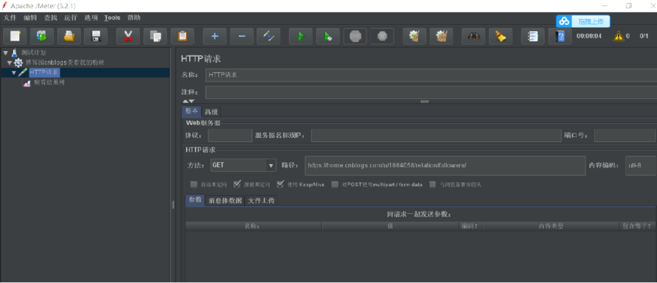657x283 pixels.
Task: Click the 注释 comment field
Action: [431, 92]
